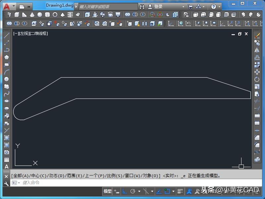The image size is (265, 199).
Task: Select the Line draw tool
Action: point(6,35)
